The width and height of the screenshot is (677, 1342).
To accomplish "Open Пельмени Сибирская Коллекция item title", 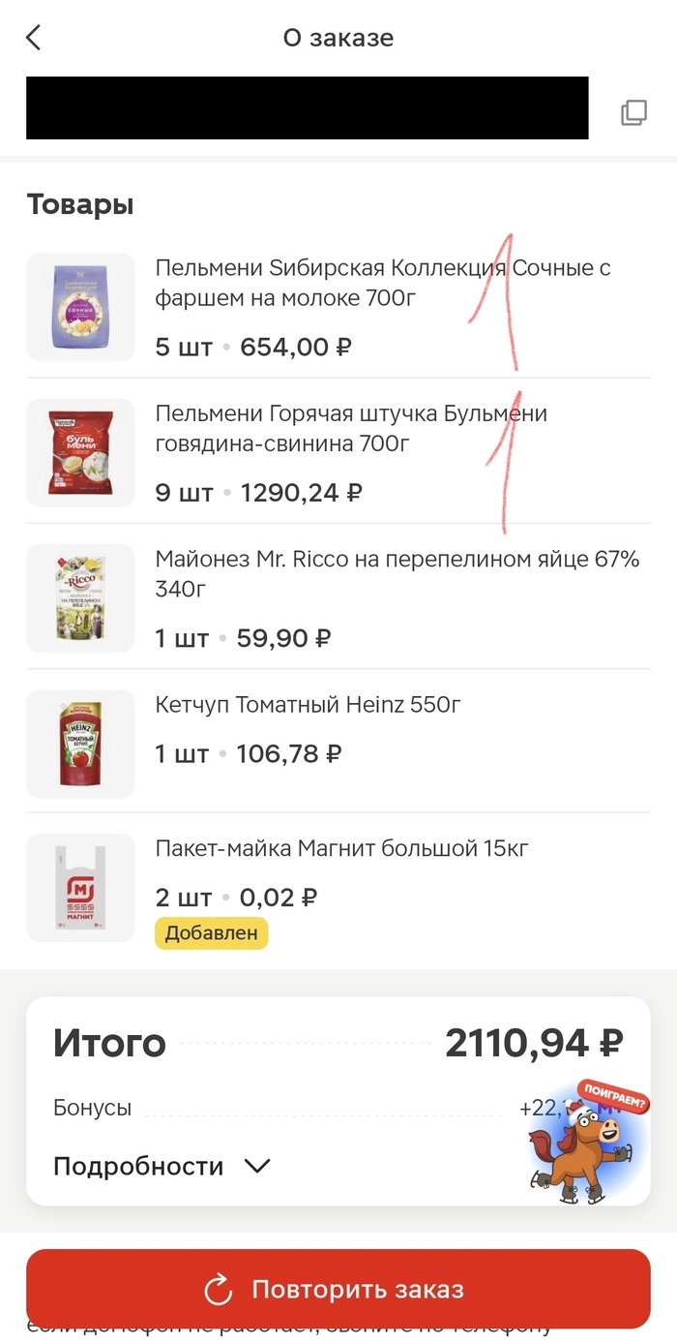I will click(383, 283).
